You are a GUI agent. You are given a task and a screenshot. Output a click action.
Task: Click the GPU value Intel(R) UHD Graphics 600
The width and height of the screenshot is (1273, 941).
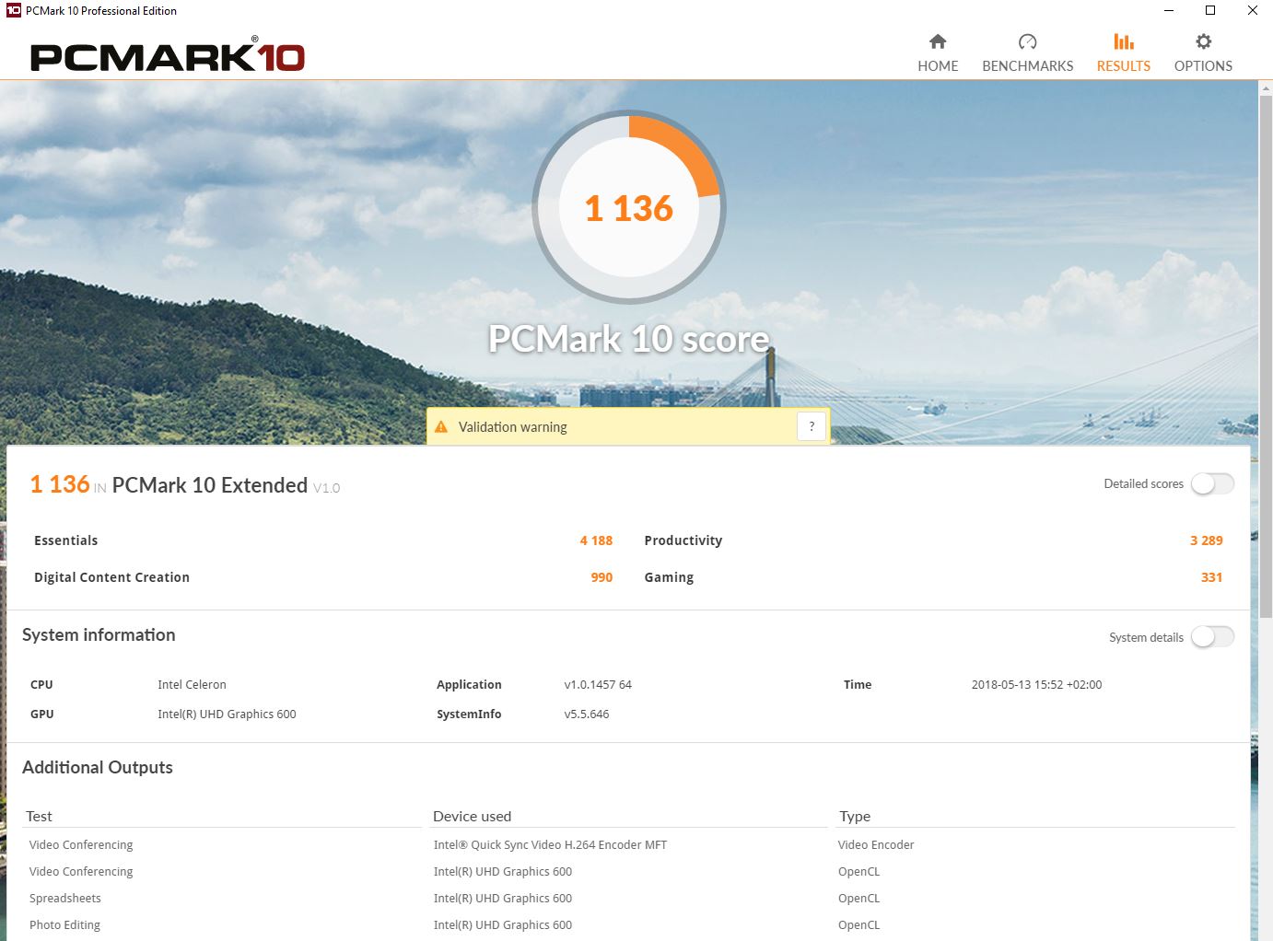click(x=227, y=714)
